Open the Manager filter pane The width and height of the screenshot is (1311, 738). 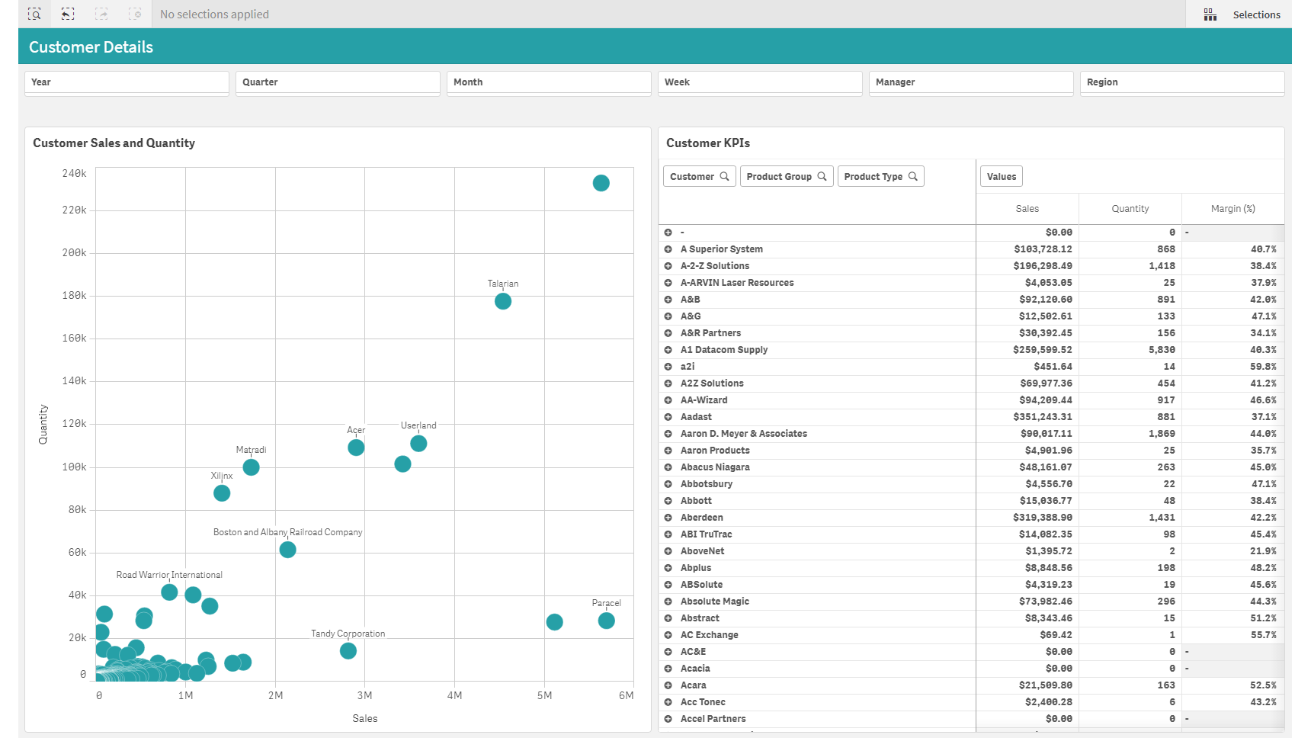click(971, 82)
